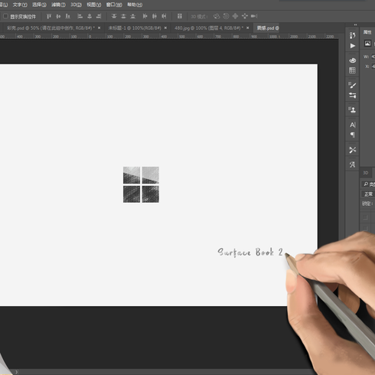This screenshot has width=375, height=375.
Task: Open the Glyphs panel icon
Action: (x=352, y=165)
